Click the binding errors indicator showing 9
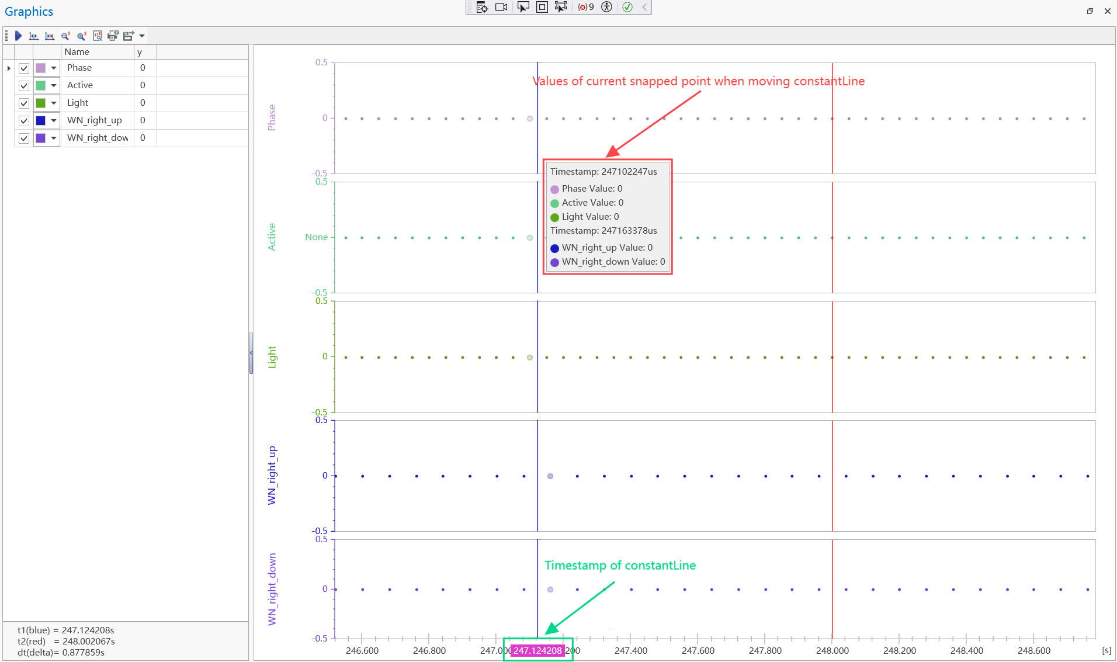Screen dimensions: 1117x662 585,7
